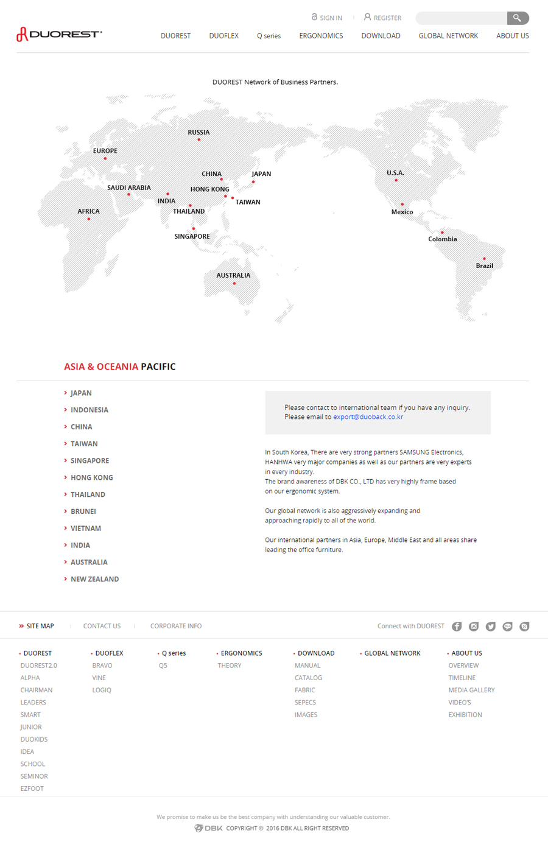Click the search text field
The width and height of the screenshot is (548, 850).
pyautogui.click(x=462, y=18)
